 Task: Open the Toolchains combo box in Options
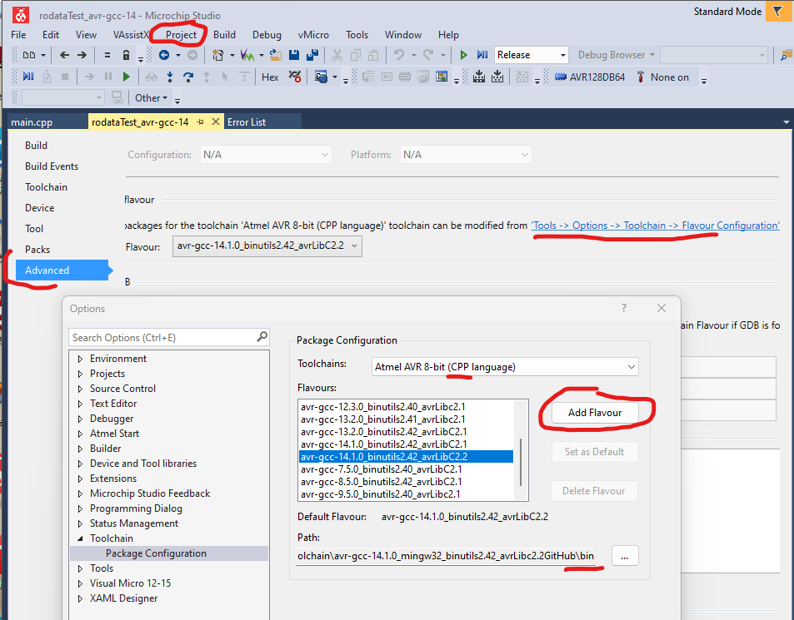click(x=505, y=366)
